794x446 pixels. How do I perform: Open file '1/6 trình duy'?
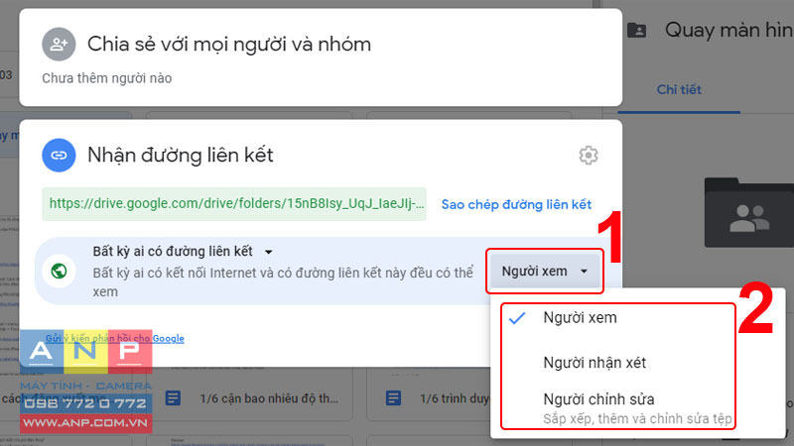(455, 399)
